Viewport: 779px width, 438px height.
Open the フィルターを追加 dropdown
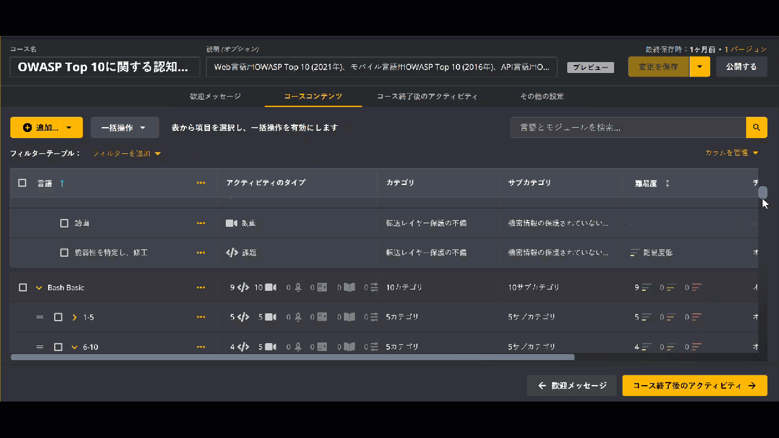pos(127,153)
